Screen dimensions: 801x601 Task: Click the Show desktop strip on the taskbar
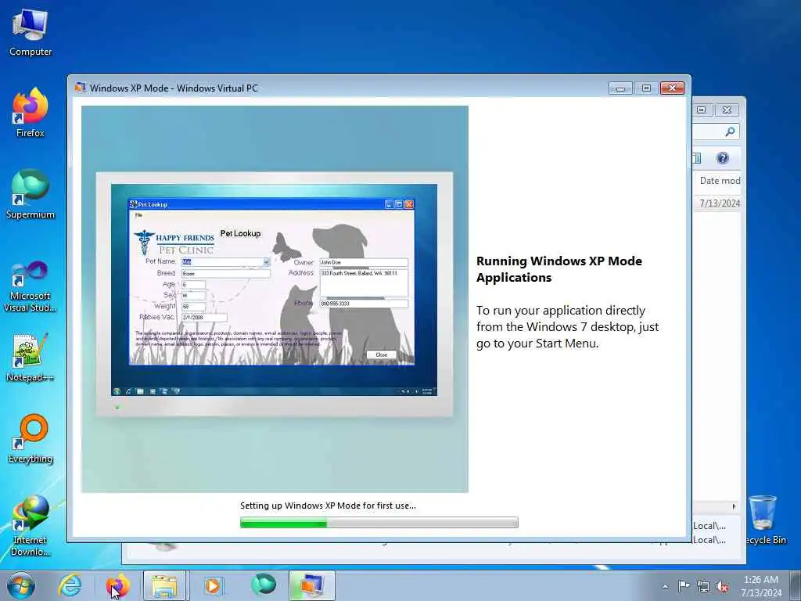click(x=795, y=585)
